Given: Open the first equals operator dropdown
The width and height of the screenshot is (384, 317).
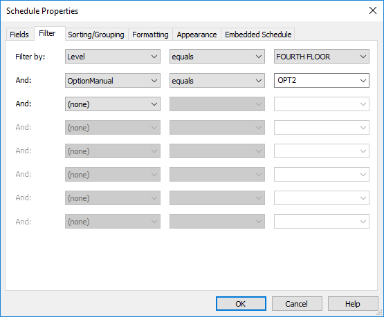Looking at the screenshot, I should click(x=217, y=57).
